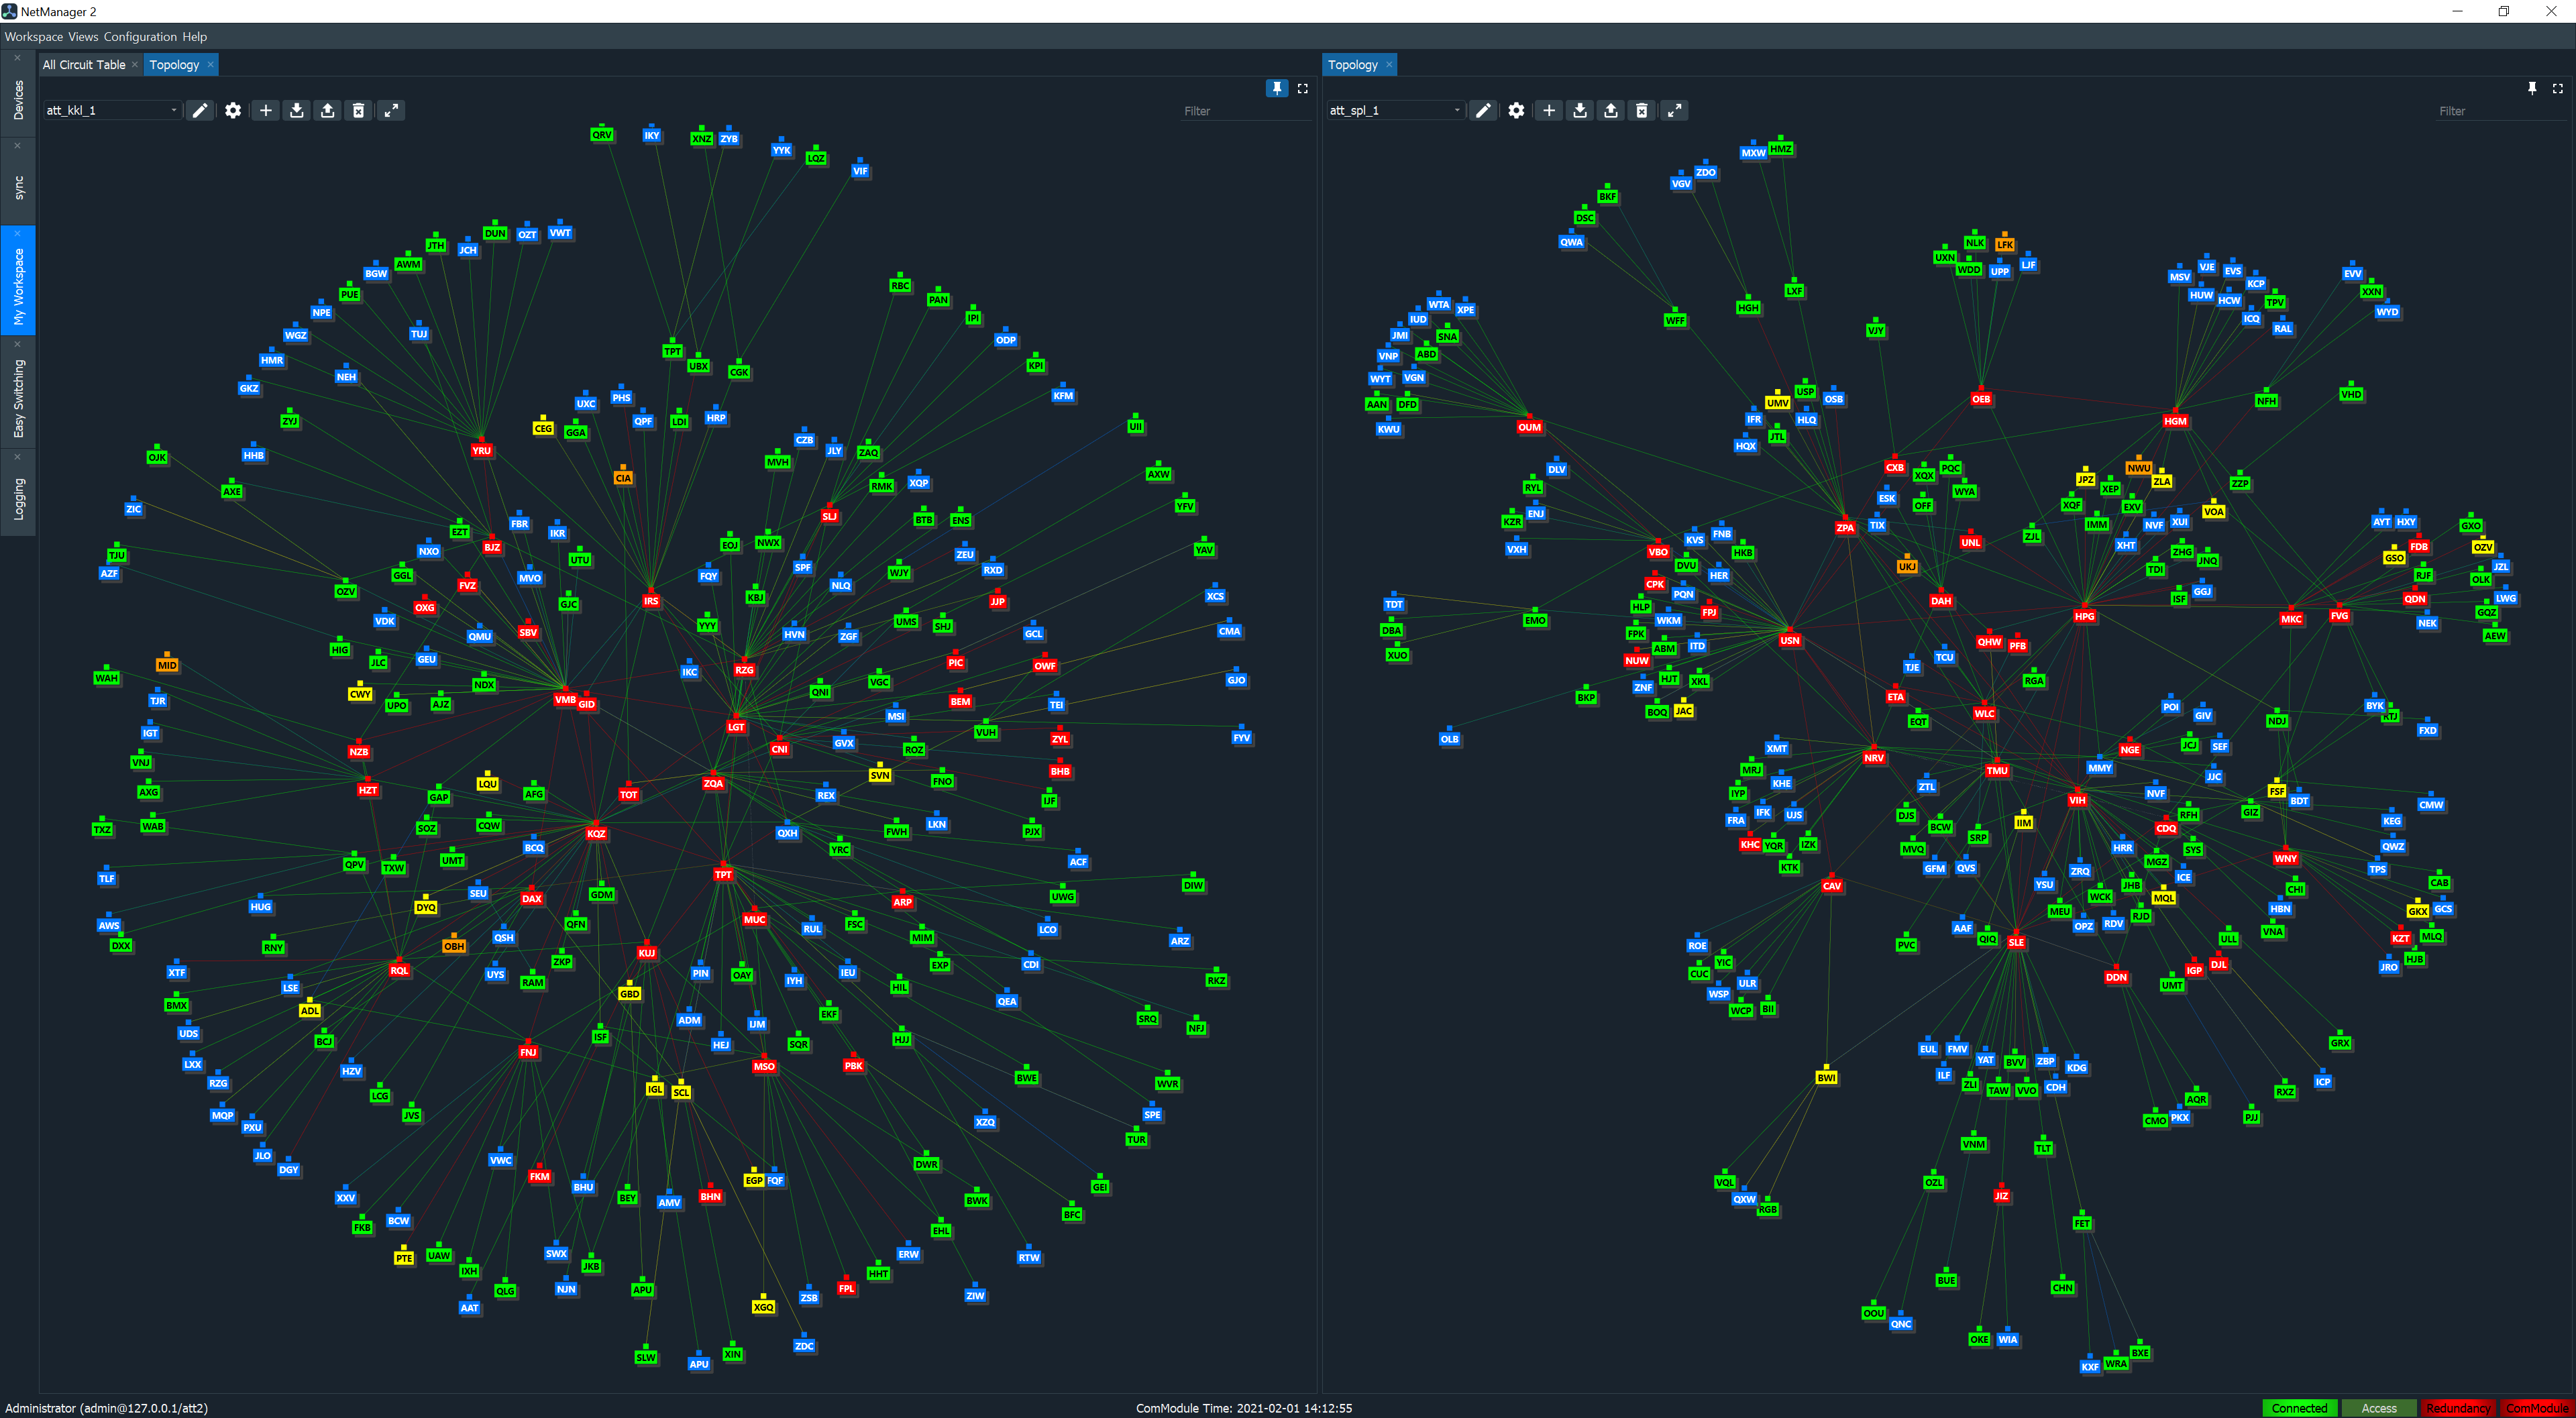The image size is (2576, 1418).
Task: Maximize the left pane with fullscreen icon
Action: [x=1302, y=89]
